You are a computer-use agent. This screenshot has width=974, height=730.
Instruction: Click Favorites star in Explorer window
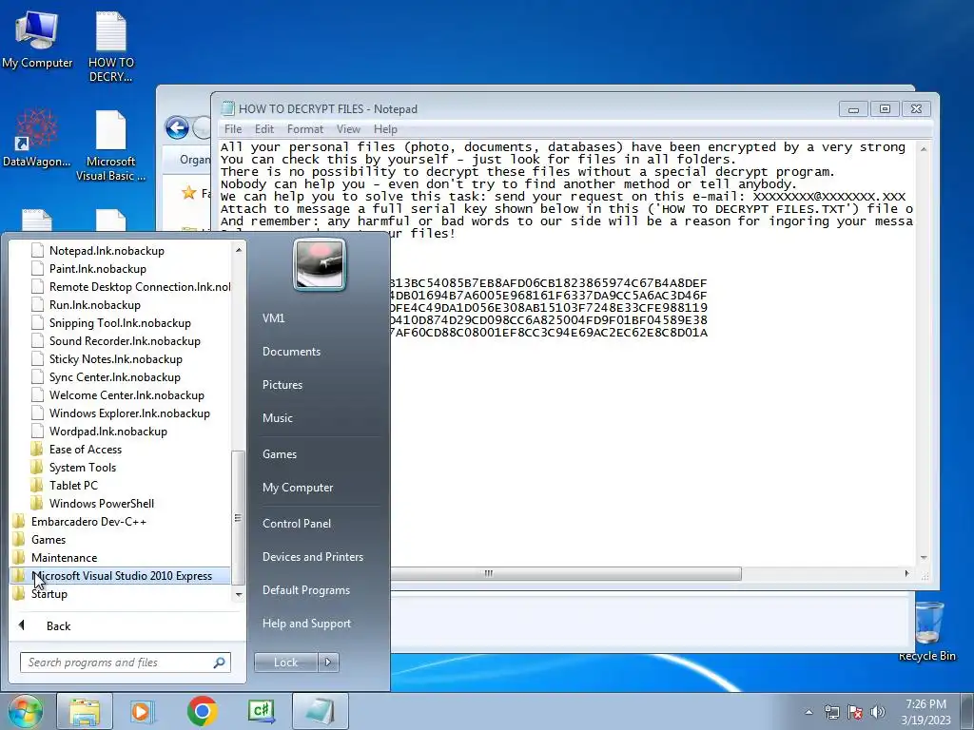point(189,193)
